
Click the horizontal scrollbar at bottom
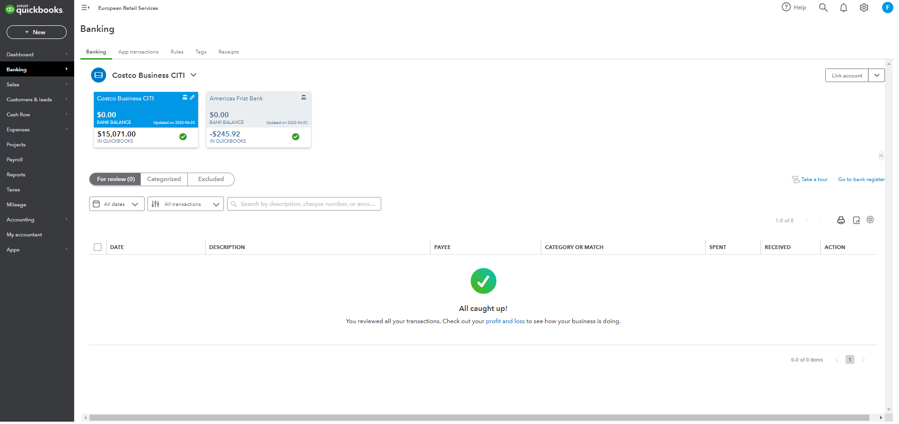[x=479, y=417]
